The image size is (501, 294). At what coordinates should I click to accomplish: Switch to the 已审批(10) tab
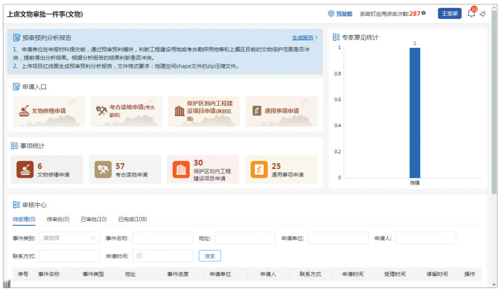(94, 219)
